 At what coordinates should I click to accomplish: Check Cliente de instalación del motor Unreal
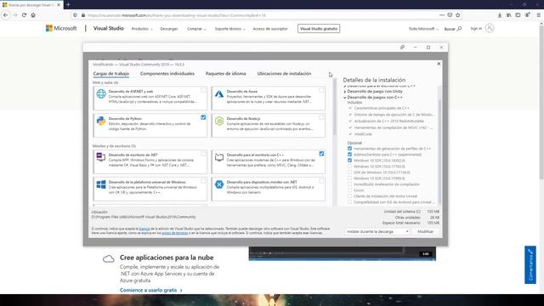pyautogui.click(x=349, y=196)
